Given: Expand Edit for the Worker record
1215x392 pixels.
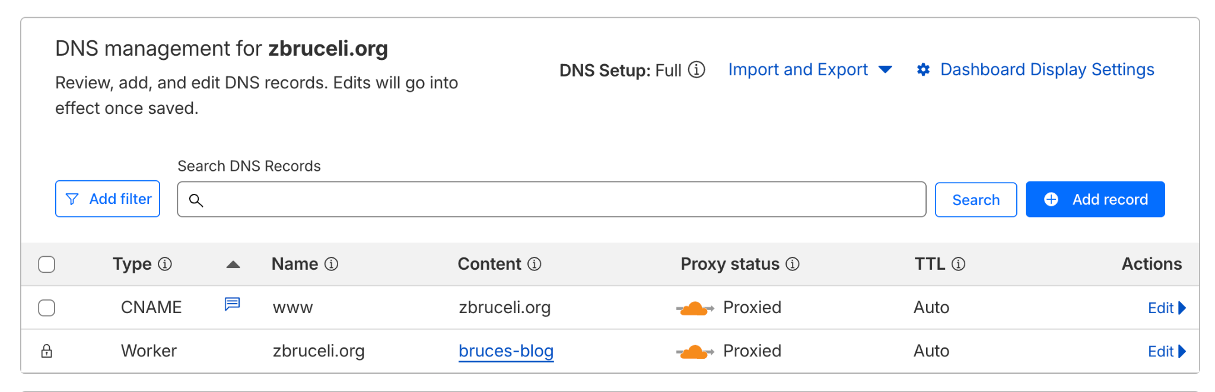Looking at the screenshot, I should [1166, 351].
